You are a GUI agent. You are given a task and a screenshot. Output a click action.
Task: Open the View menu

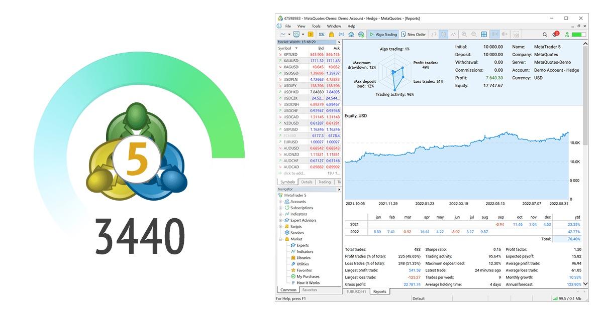point(301,26)
